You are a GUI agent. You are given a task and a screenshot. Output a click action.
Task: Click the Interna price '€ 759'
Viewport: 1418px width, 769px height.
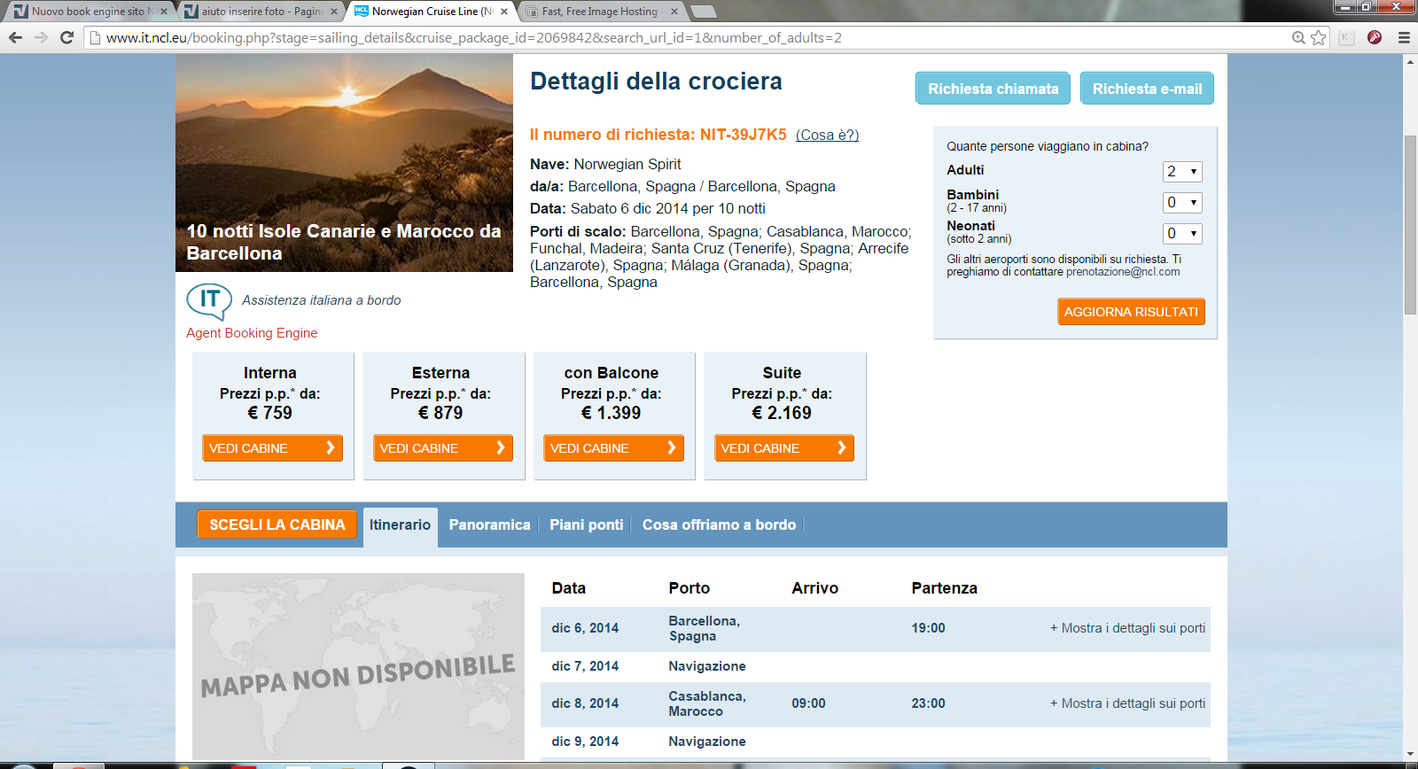tap(270, 413)
